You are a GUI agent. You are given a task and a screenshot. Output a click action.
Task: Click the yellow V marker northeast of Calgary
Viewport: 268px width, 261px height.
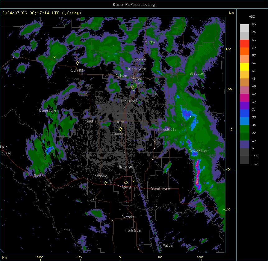coord(133,181)
